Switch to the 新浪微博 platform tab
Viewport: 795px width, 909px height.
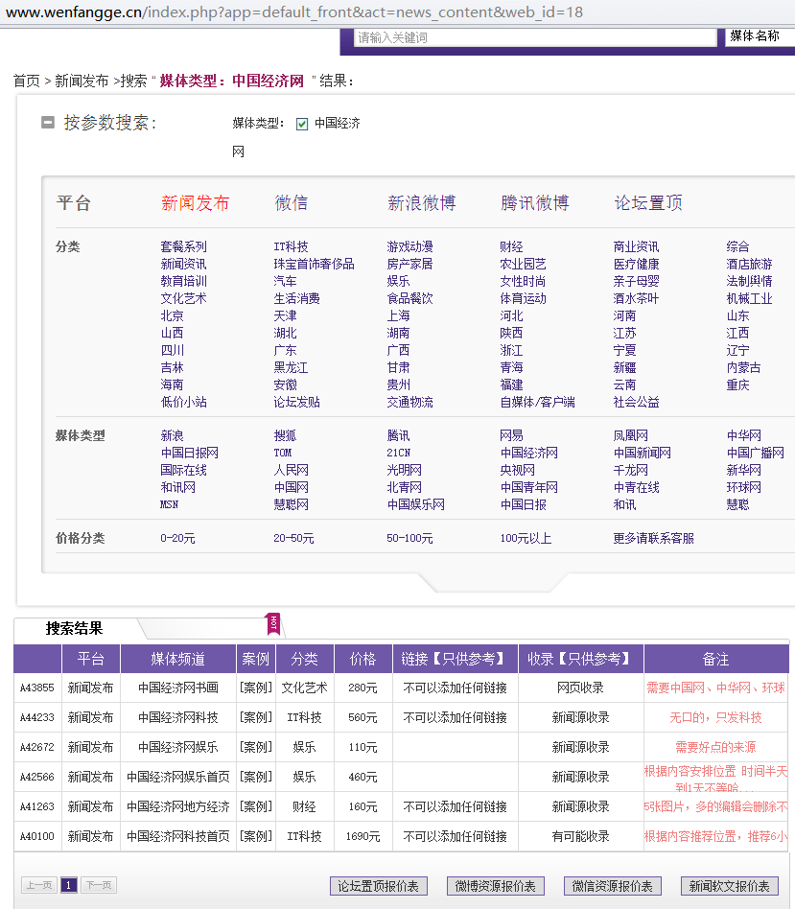pos(421,203)
